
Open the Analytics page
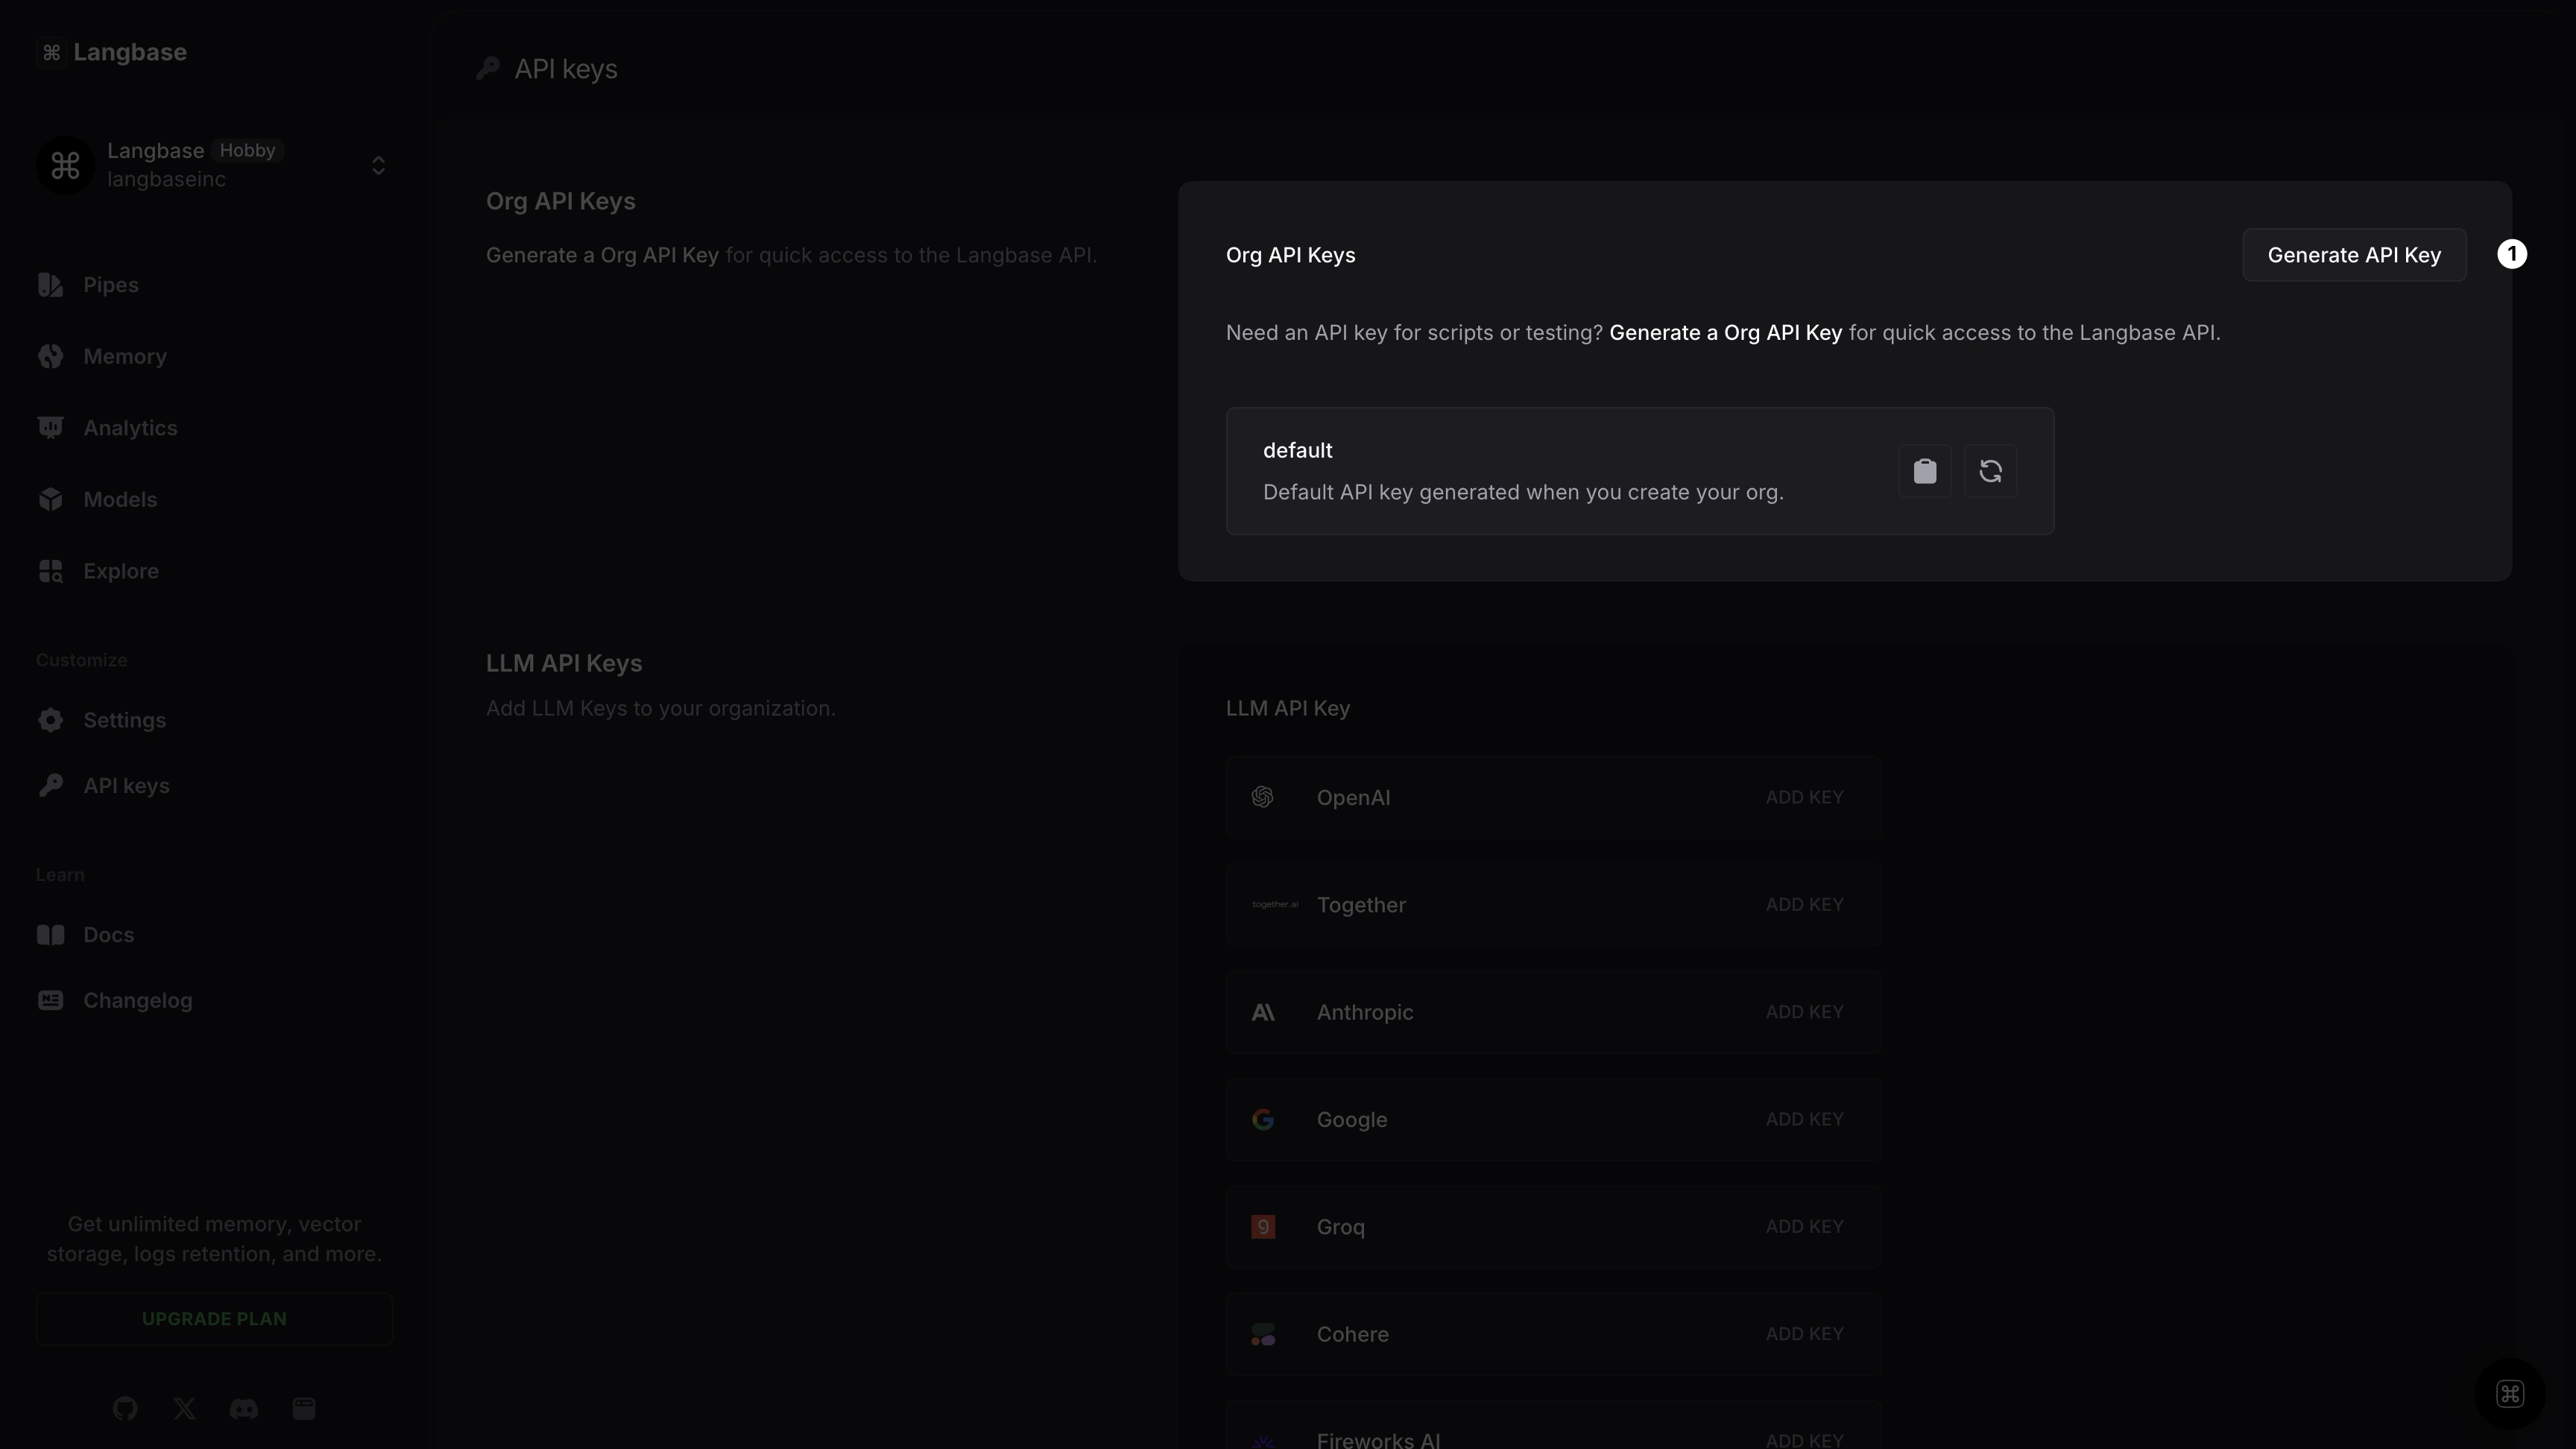pyautogui.click(x=130, y=428)
